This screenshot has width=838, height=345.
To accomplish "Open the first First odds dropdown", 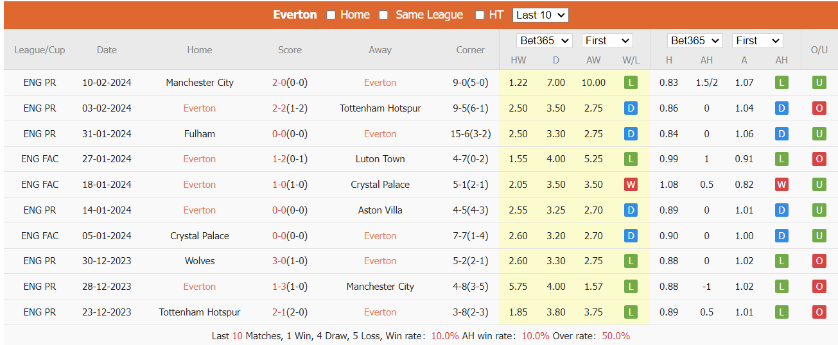I will click(607, 40).
